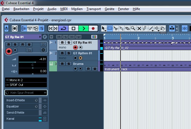The width and height of the screenshot is (191, 129).
Task: Click the inspector Lock track button
Action: point(29,50)
